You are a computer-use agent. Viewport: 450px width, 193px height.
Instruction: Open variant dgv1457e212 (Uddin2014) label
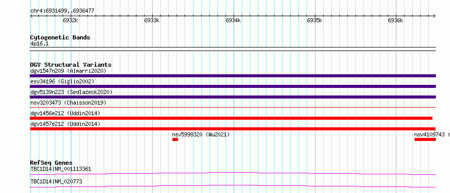pos(65,124)
